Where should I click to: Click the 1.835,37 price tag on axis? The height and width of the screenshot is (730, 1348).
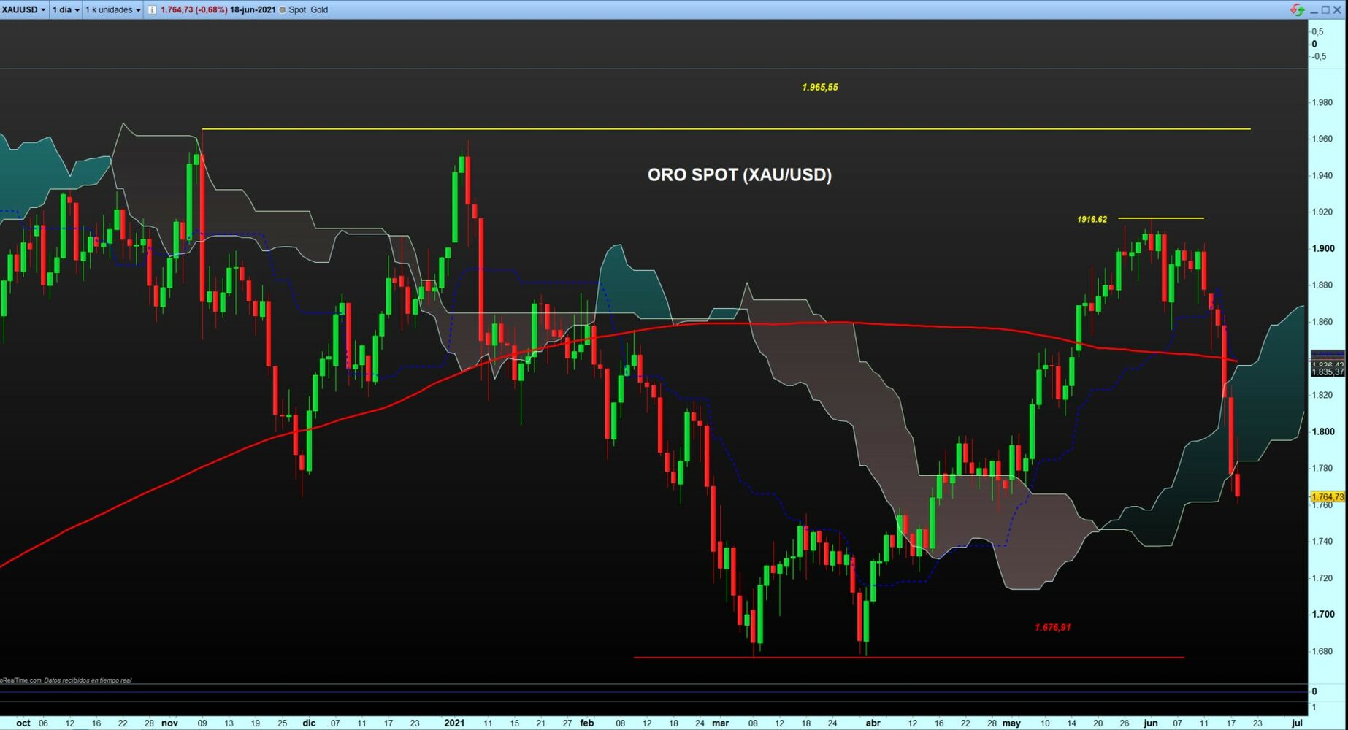1328,372
